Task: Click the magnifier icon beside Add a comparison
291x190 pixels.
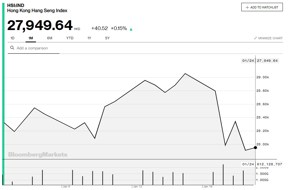Action: pyautogui.click(x=12, y=48)
